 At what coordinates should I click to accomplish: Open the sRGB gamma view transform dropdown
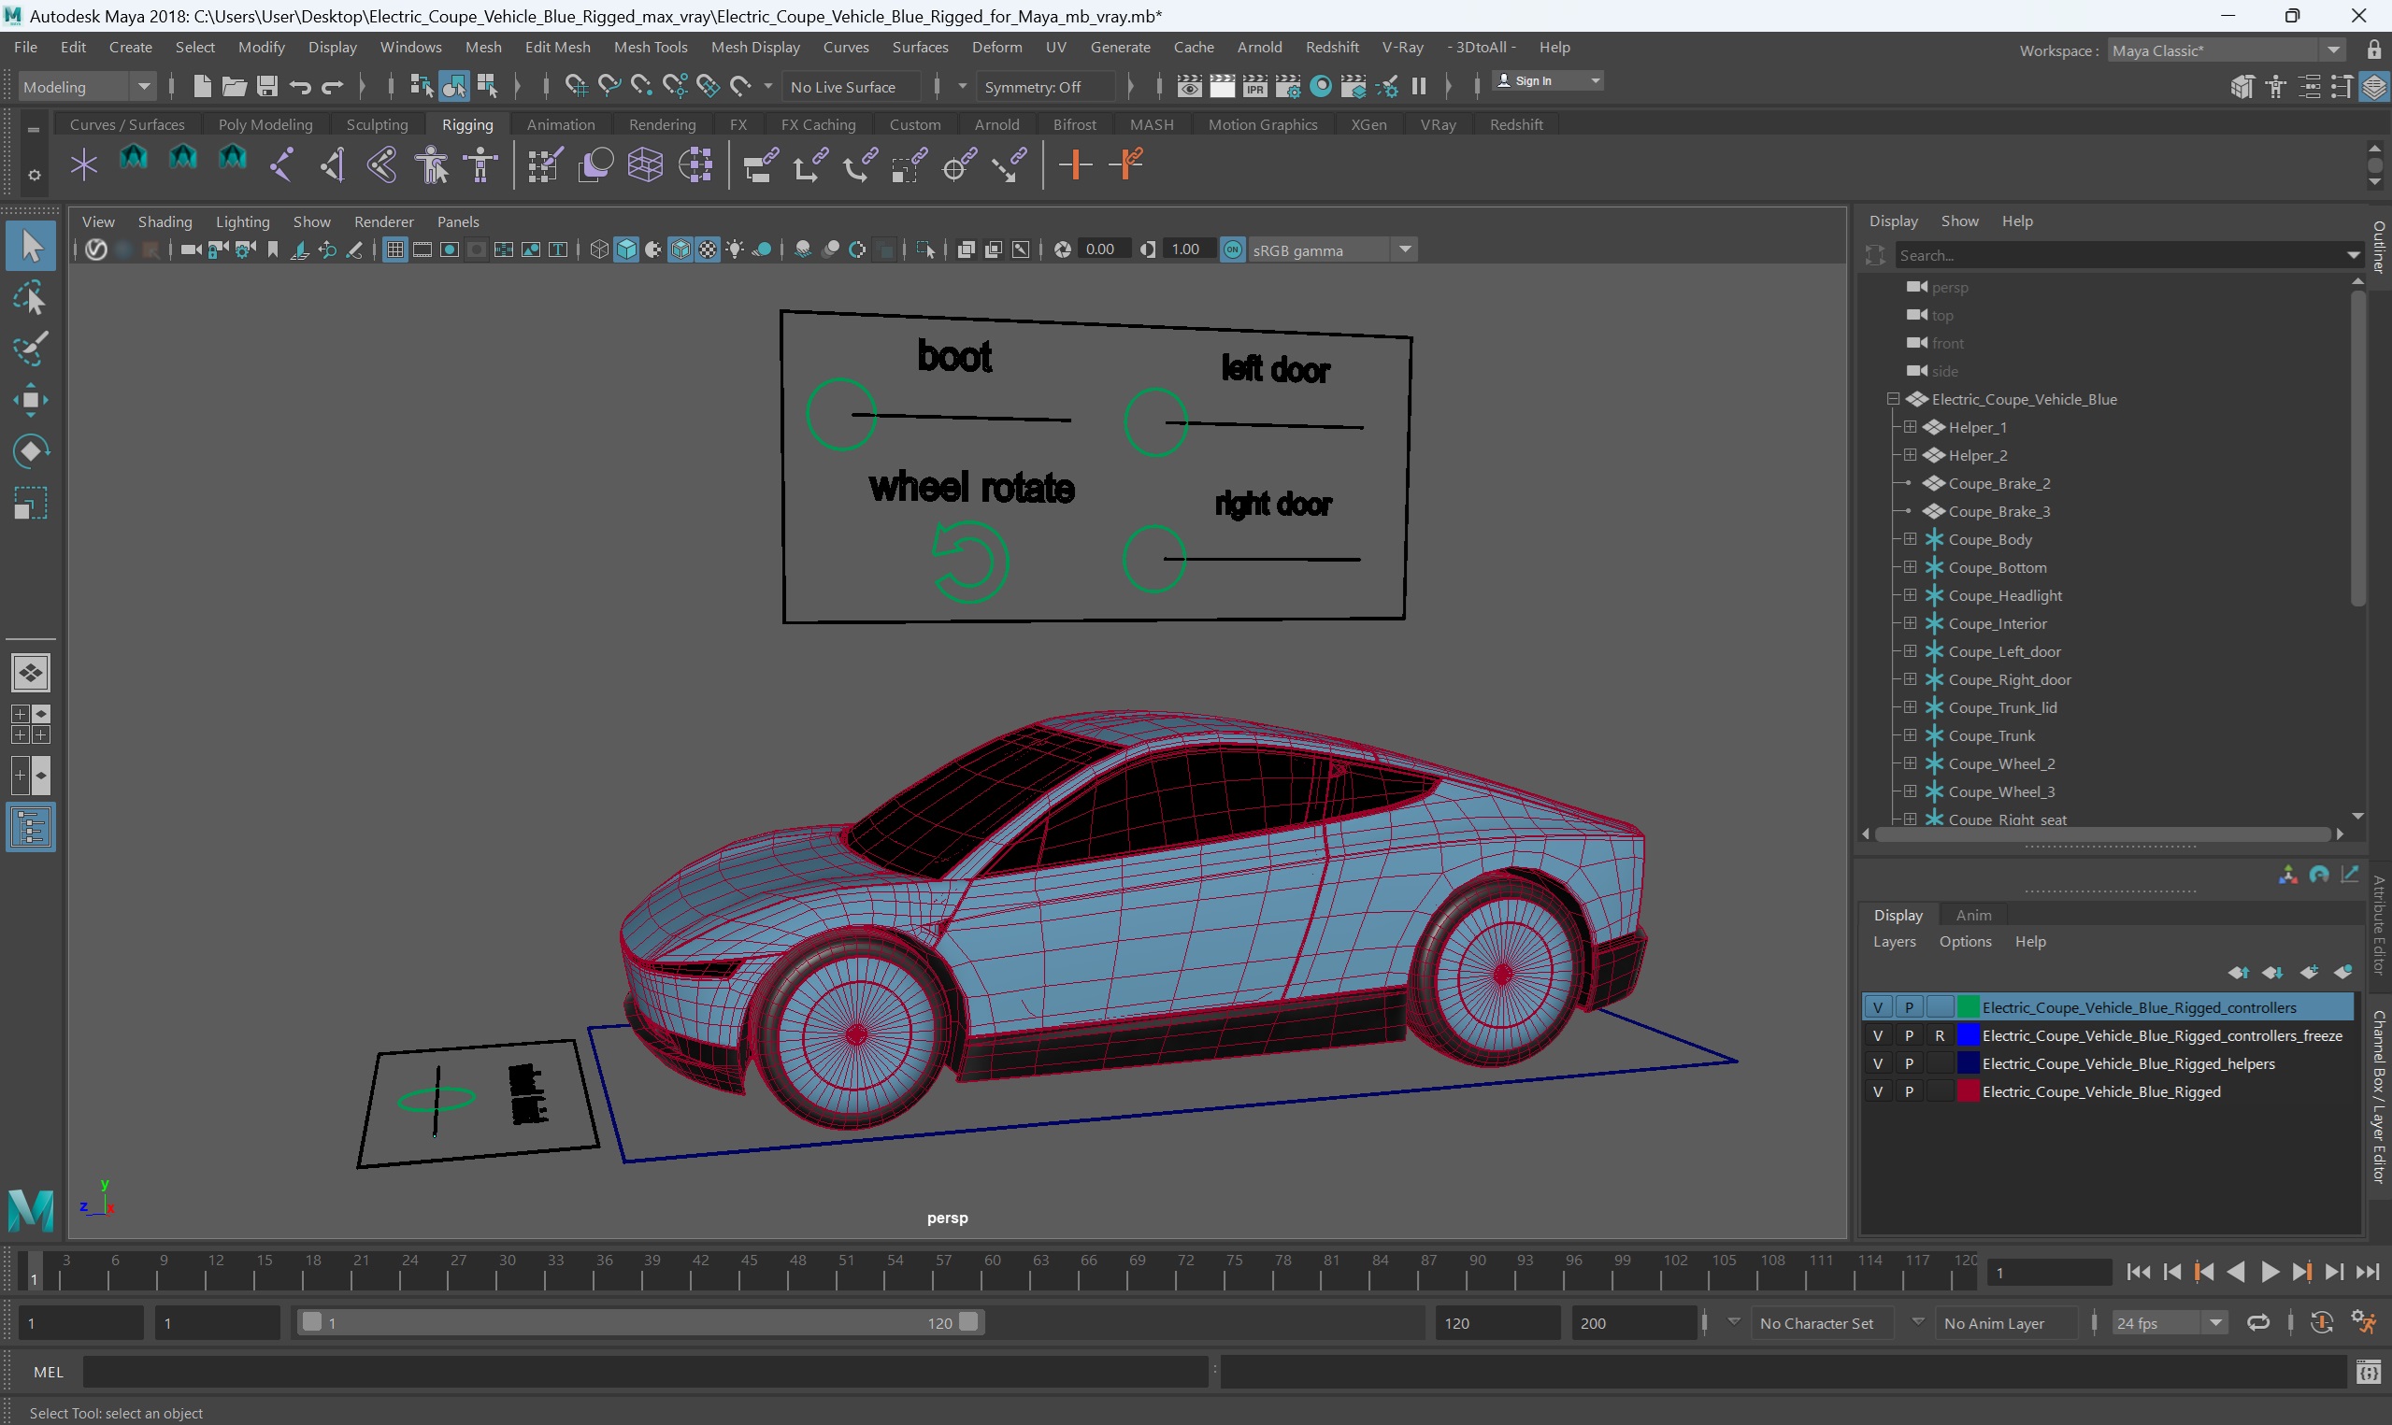click(1332, 249)
